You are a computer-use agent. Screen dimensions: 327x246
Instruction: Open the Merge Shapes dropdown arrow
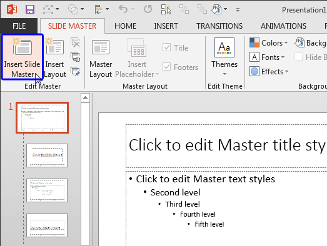82,9
